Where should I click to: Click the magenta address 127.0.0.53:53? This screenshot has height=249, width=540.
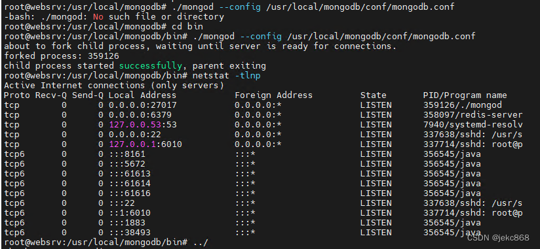[143, 125]
